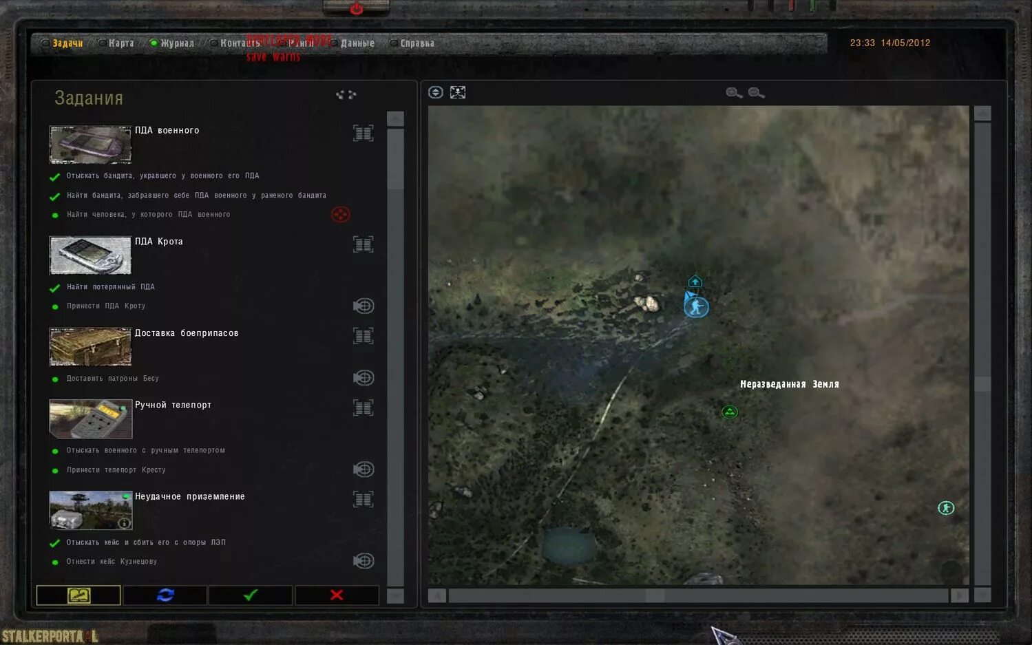Open the Данные tab

(352, 43)
